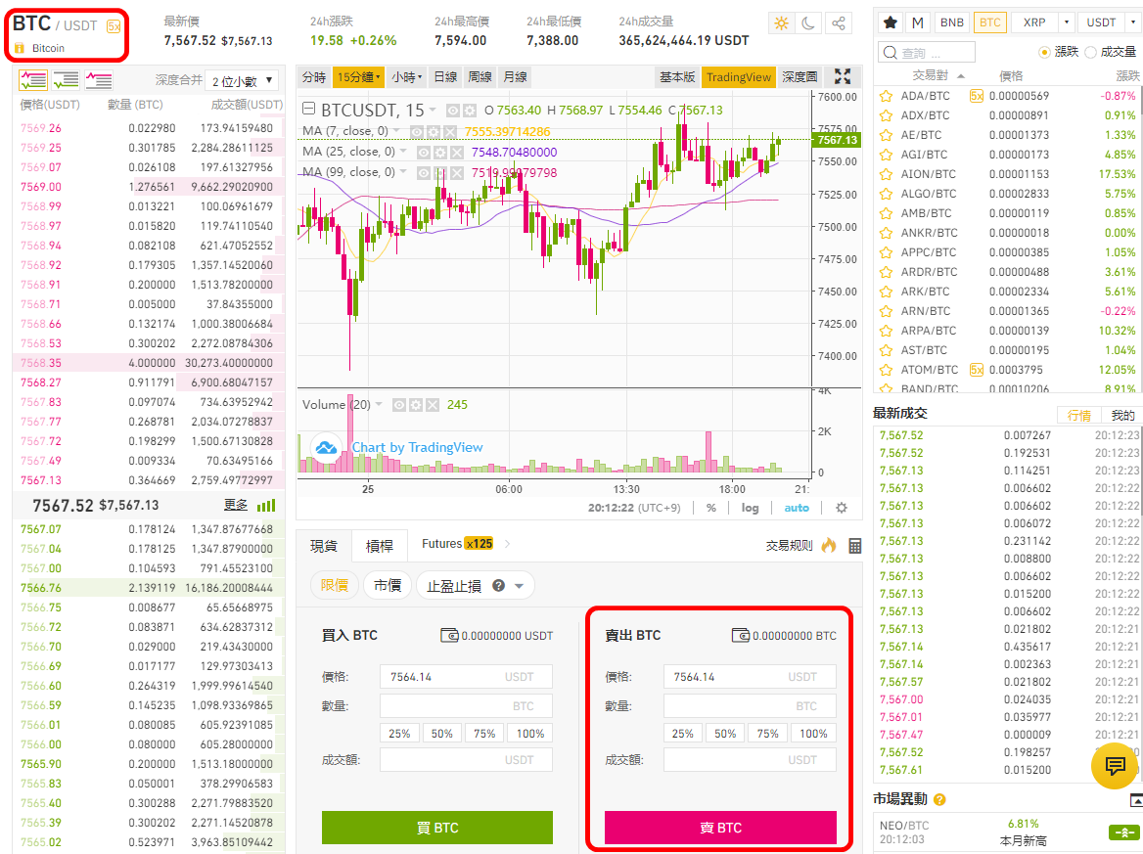
Task: Remove the MA (25) indicator
Action: pyautogui.click(x=456, y=153)
